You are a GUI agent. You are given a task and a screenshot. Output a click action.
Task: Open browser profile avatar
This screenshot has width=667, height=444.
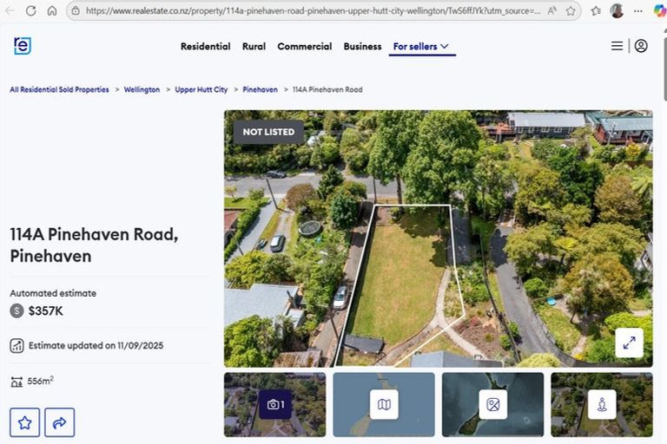point(617,11)
